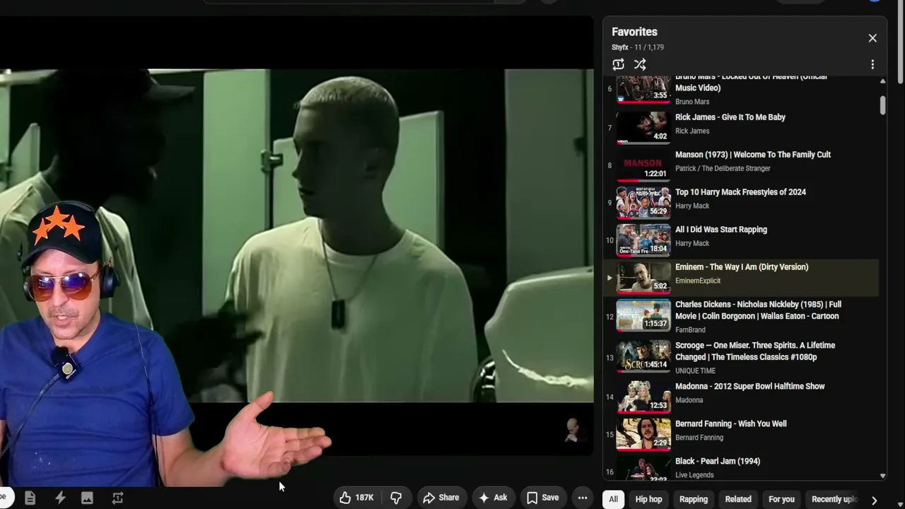Viewport: 905px width, 509px height.
Task: Toggle the repeat-one icon in the bottom bar
Action: pyautogui.click(x=117, y=498)
